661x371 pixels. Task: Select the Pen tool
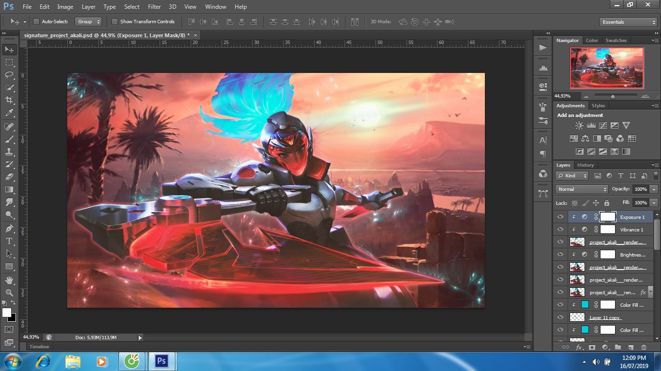coord(9,228)
